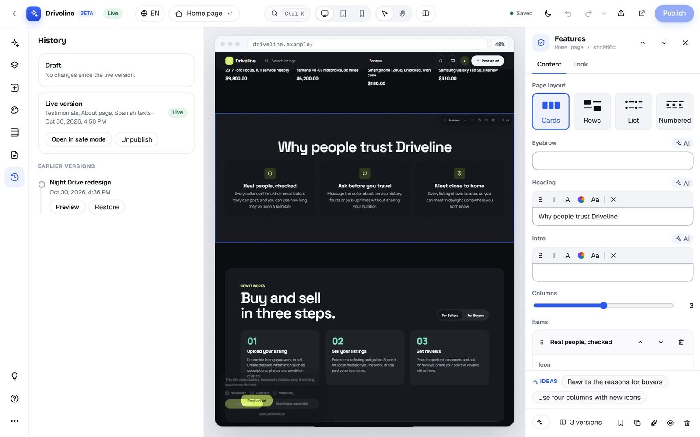This screenshot has height=437, width=700.
Task: Expand the redo history dropdown chevron
Action: (604, 14)
